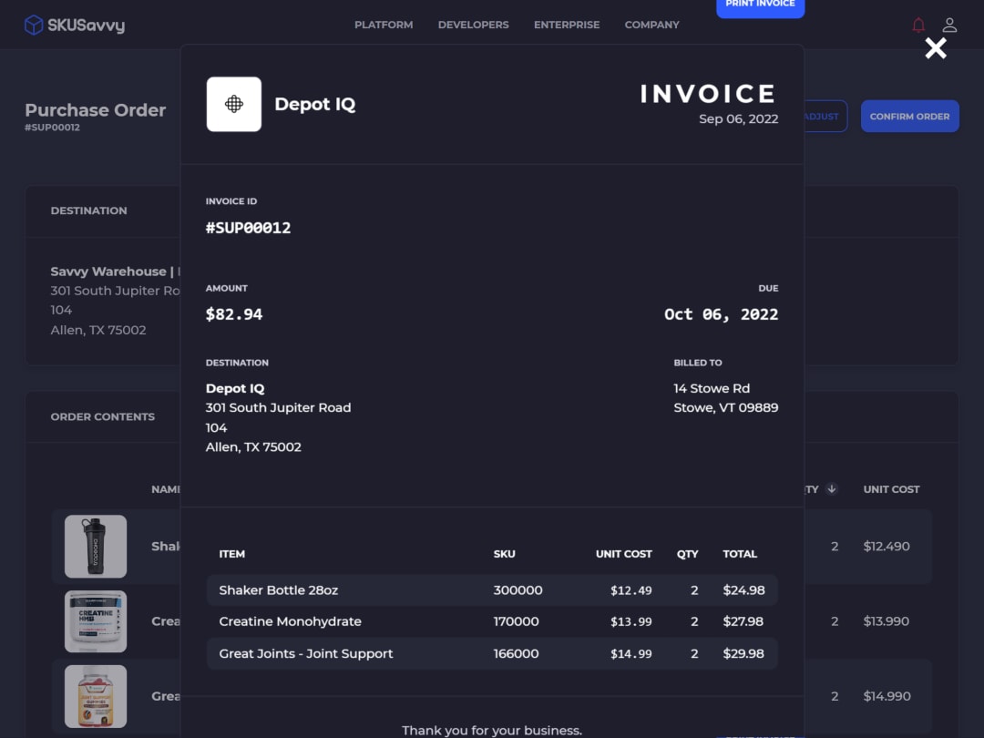Click the Order Contents section heading
Viewport: 984px width, 738px height.
point(102,416)
